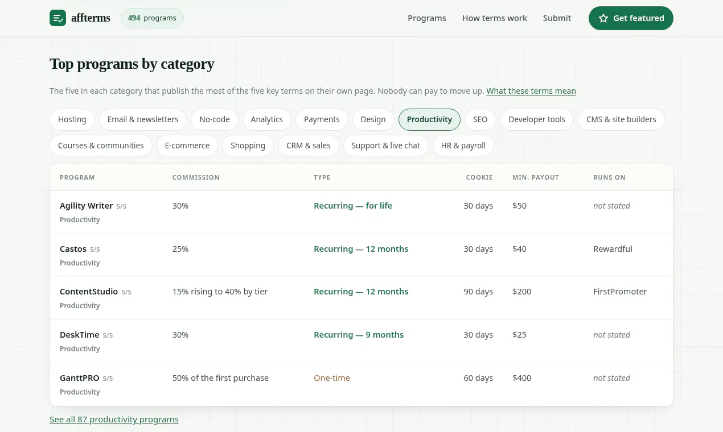Viewport: 723px width, 432px height.
Task: Click the FirstPromoter platform cell
Action: click(x=620, y=292)
